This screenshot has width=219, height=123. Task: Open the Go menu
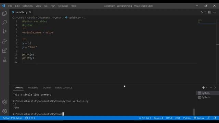tap(46, 6)
